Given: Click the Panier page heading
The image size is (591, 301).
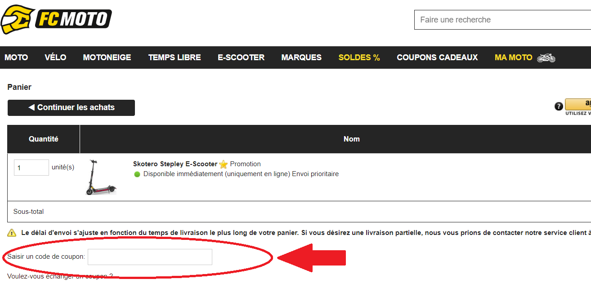Looking at the screenshot, I should [x=19, y=87].
